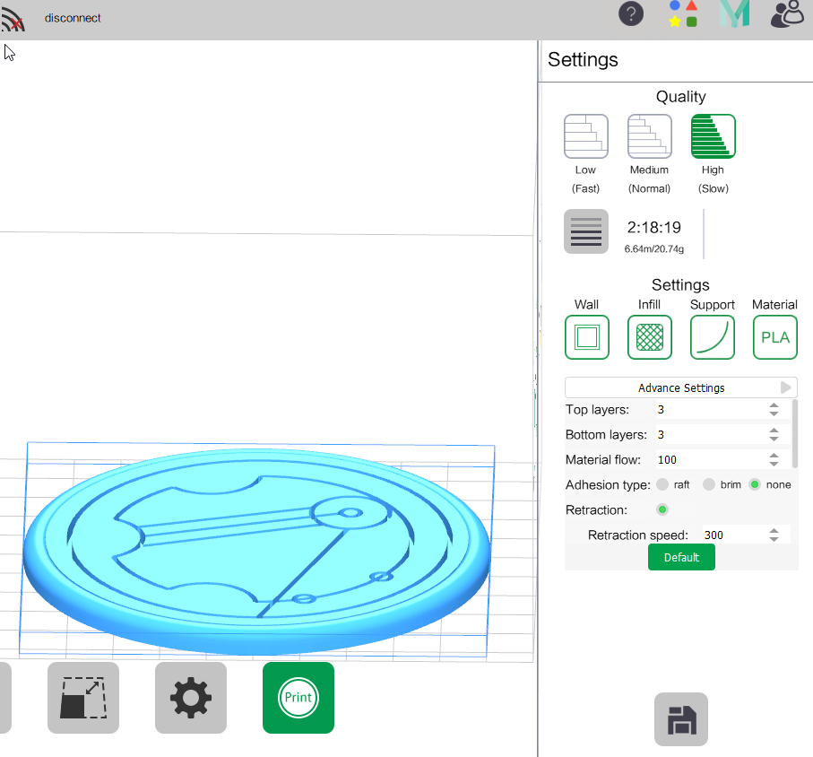813x757 pixels.
Task: Adjust Material flow stepper arrows
Action: [x=774, y=460]
